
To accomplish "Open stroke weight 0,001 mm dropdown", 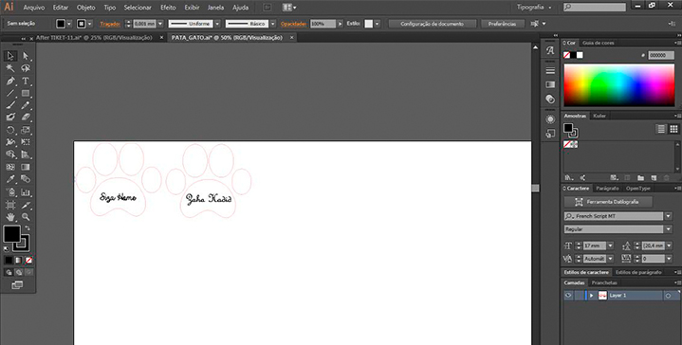I will click(x=160, y=24).
